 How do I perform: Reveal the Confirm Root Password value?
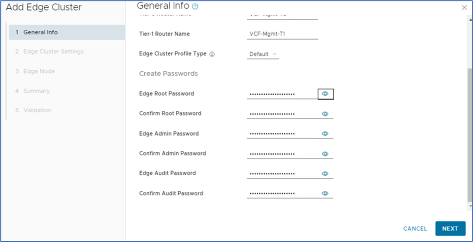coord(325,113)
